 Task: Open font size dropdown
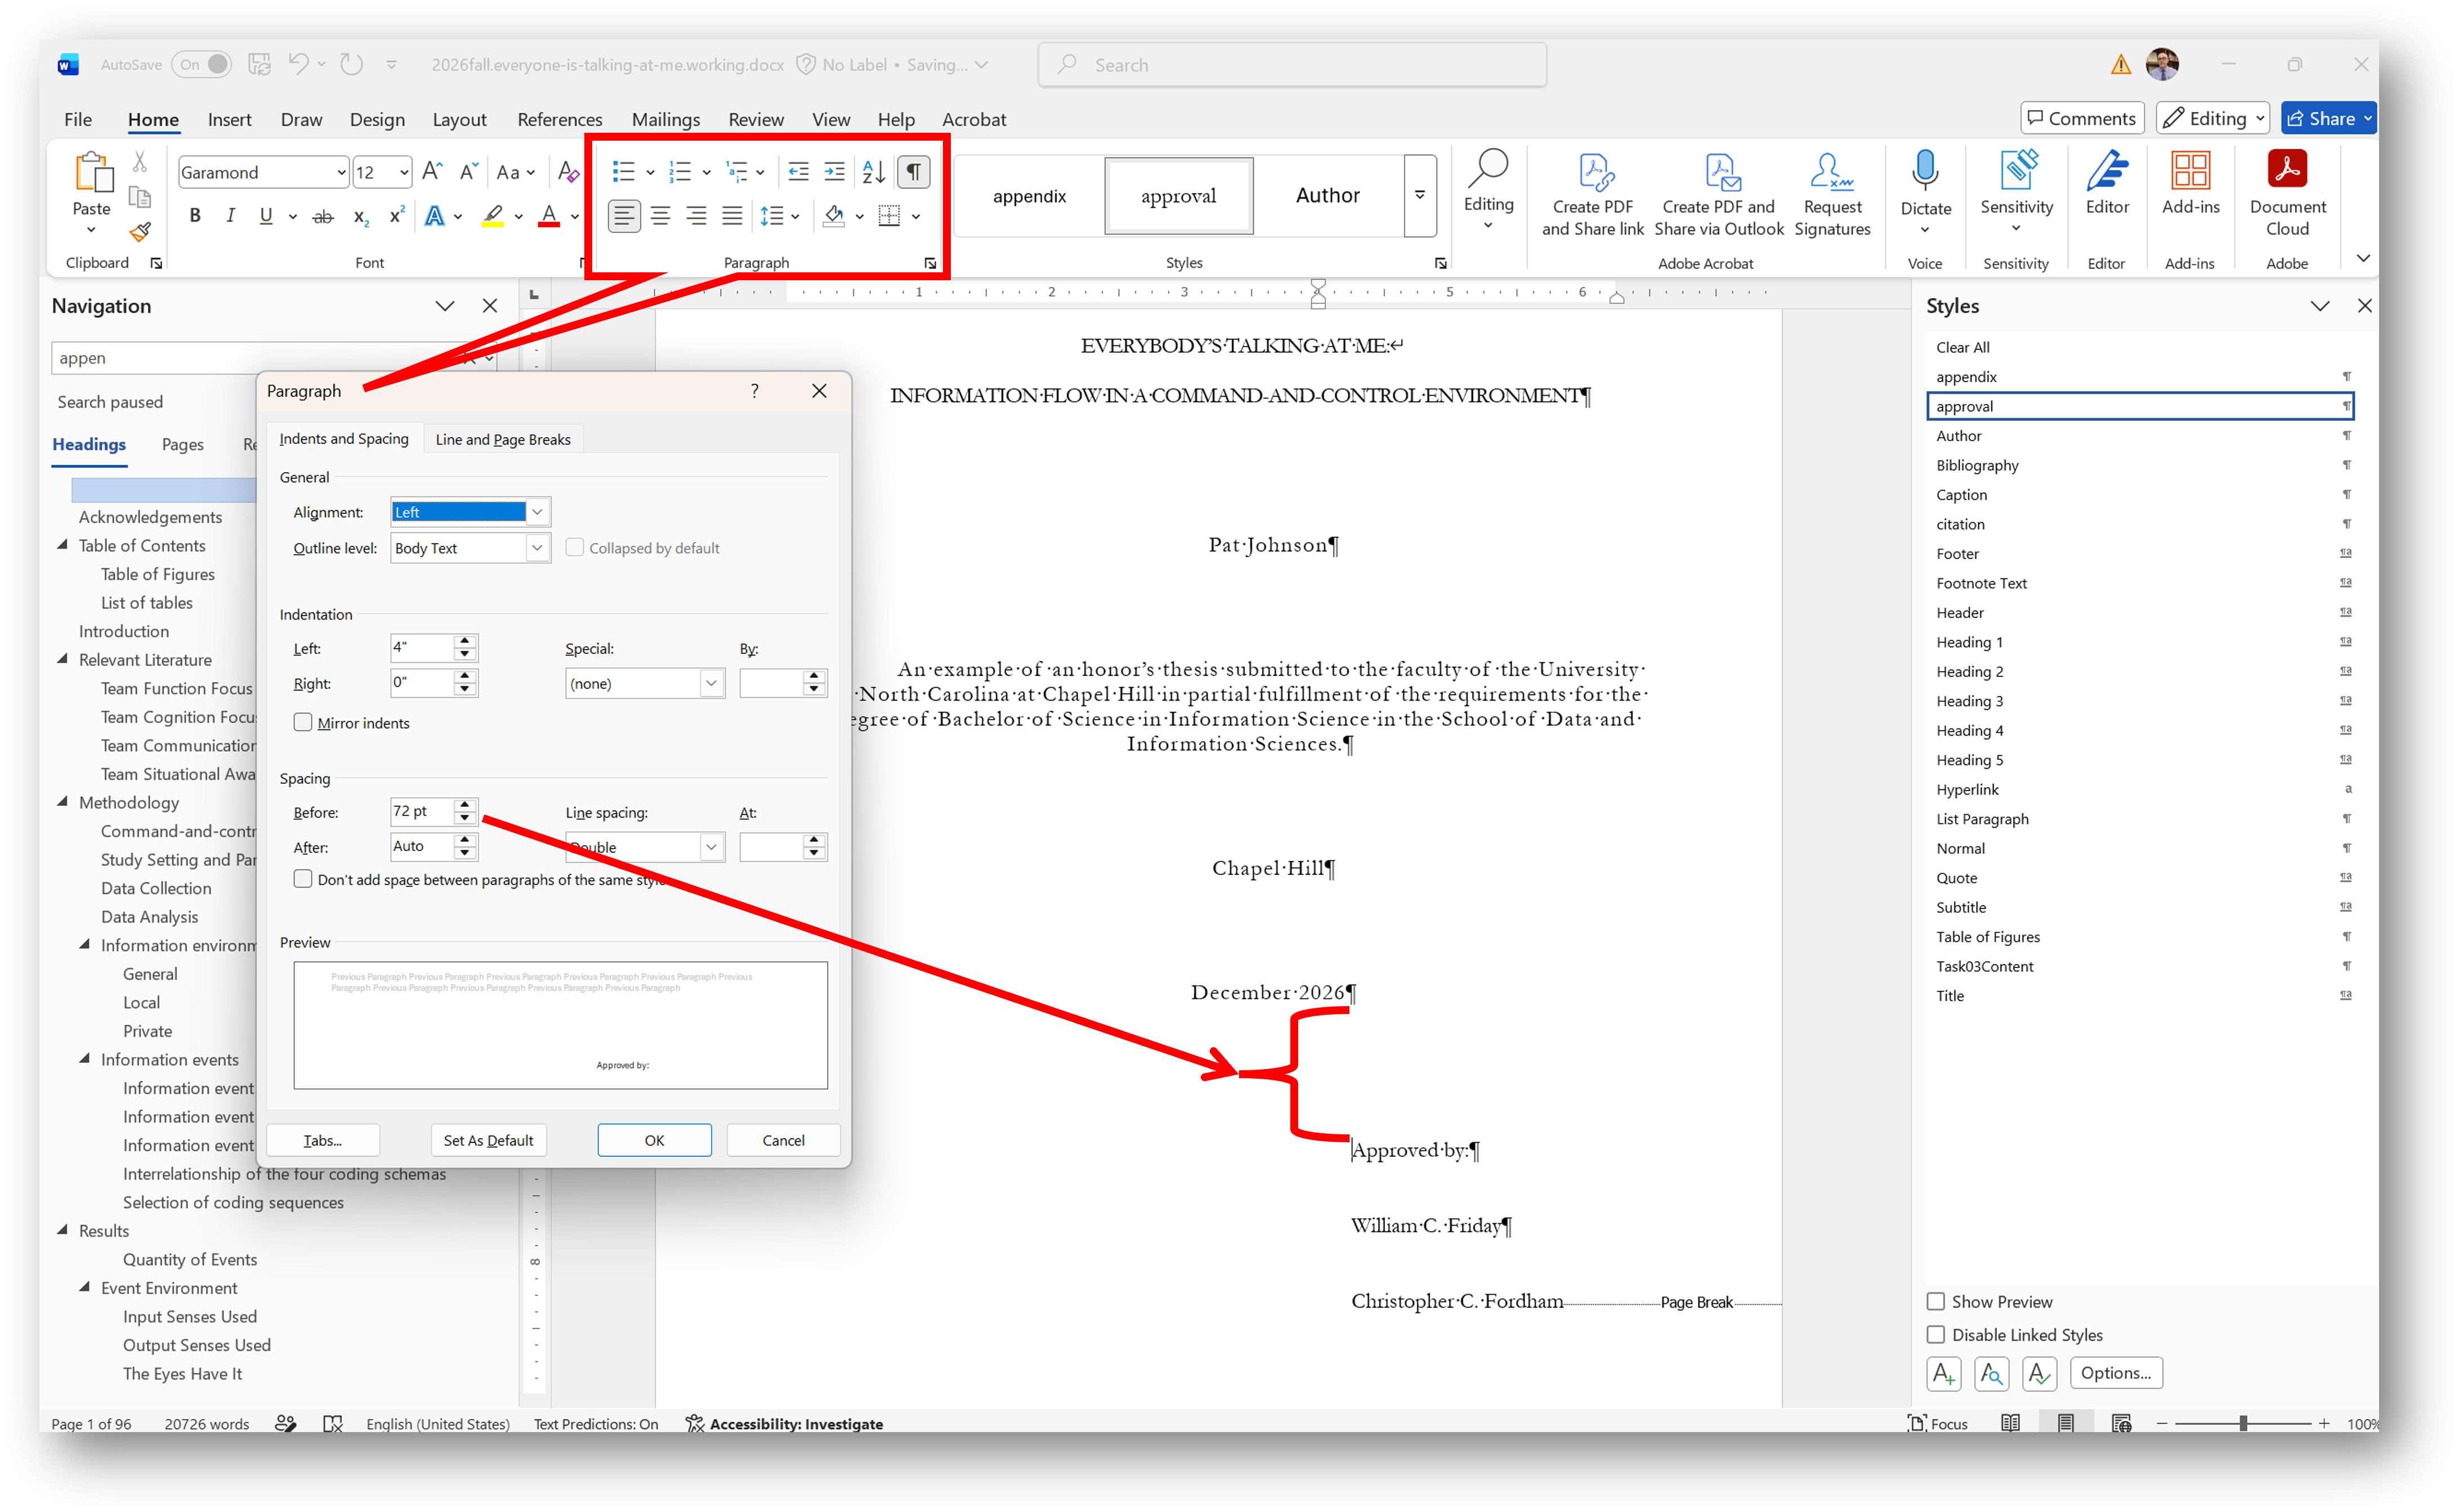click(403, 172)
